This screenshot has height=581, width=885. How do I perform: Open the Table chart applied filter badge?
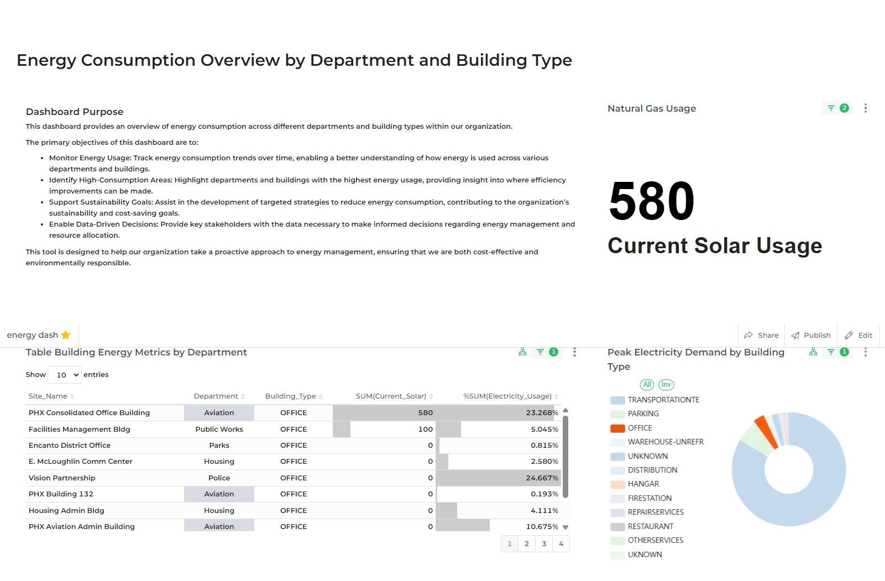[x=547, y=352]
